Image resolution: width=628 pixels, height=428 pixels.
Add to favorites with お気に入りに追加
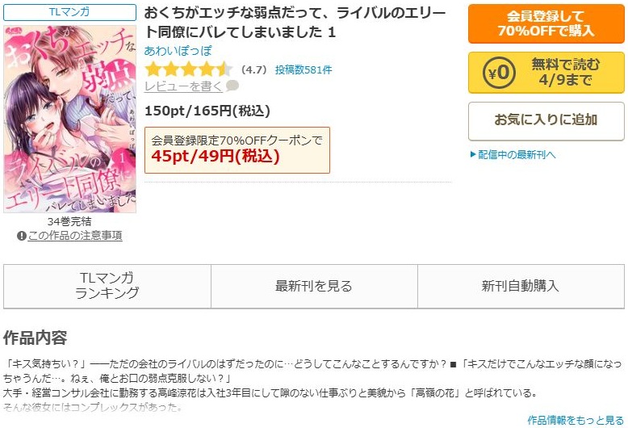tap(546, 120)
